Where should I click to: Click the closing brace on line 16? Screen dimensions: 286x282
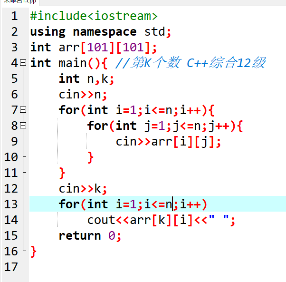click(x=33, y=252)
